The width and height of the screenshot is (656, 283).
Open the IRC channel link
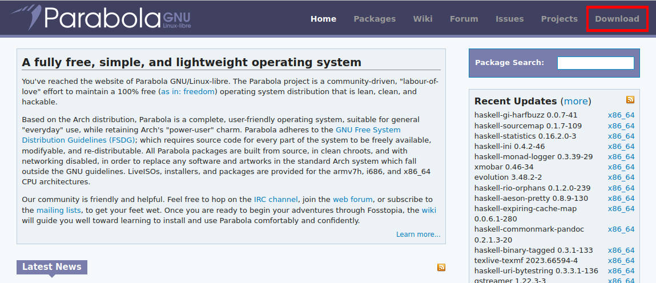tap(276, 200)
